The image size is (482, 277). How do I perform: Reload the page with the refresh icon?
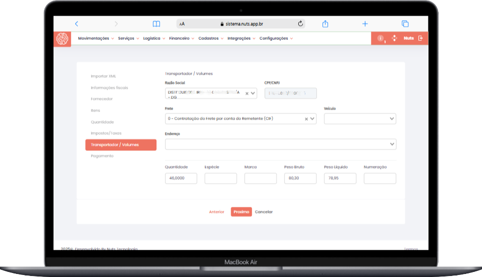301,24
